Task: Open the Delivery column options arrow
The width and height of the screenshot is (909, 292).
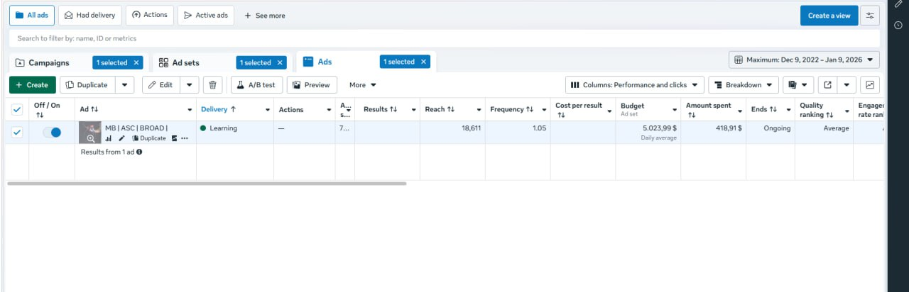Action: pos(268,110)
